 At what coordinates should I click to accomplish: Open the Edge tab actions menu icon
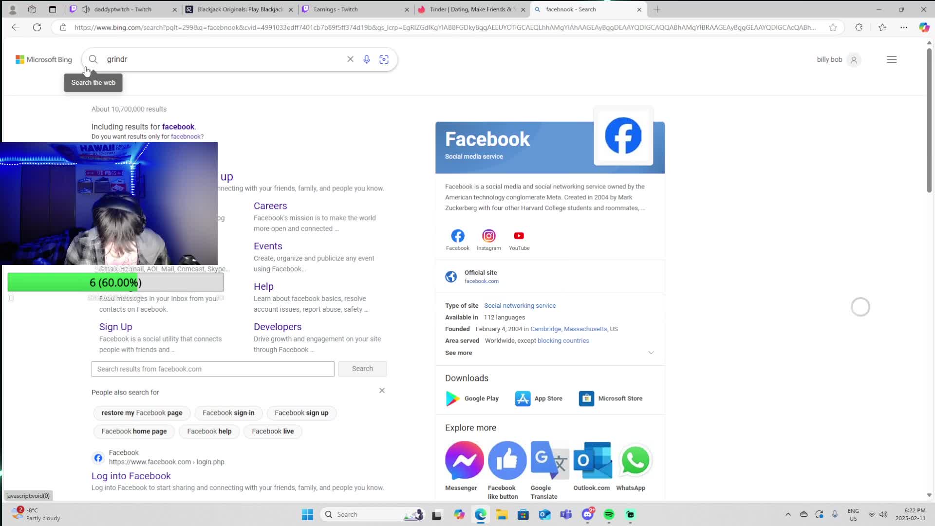pyautogui.click(x=53, y=9)
